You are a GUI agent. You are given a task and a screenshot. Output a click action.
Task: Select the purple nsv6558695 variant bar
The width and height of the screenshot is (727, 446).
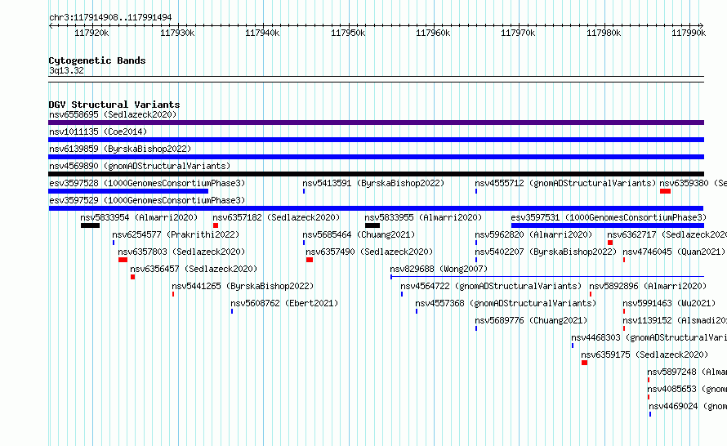376,123
